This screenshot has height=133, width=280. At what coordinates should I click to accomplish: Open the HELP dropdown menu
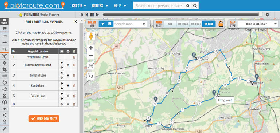pyautogui.click(x=120, y=6)
